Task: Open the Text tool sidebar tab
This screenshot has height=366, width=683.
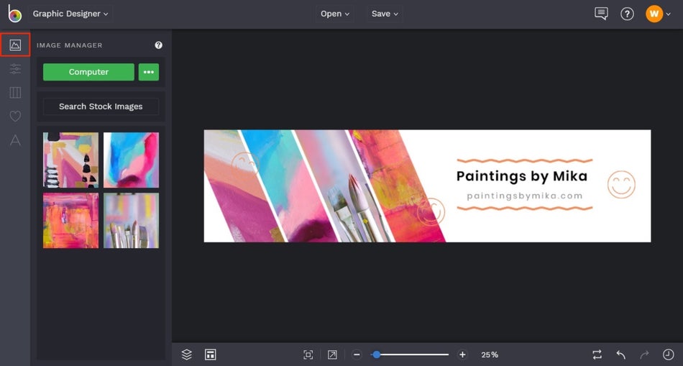Action: tap(15, 140)
